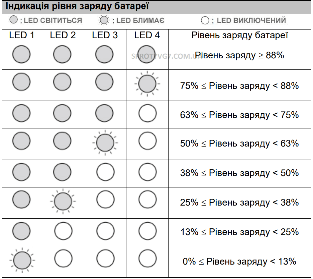The width and height of the screenshot is (313, 279).
Task: Select the 'LED 1' column header
Action: (x=21, y=35)
